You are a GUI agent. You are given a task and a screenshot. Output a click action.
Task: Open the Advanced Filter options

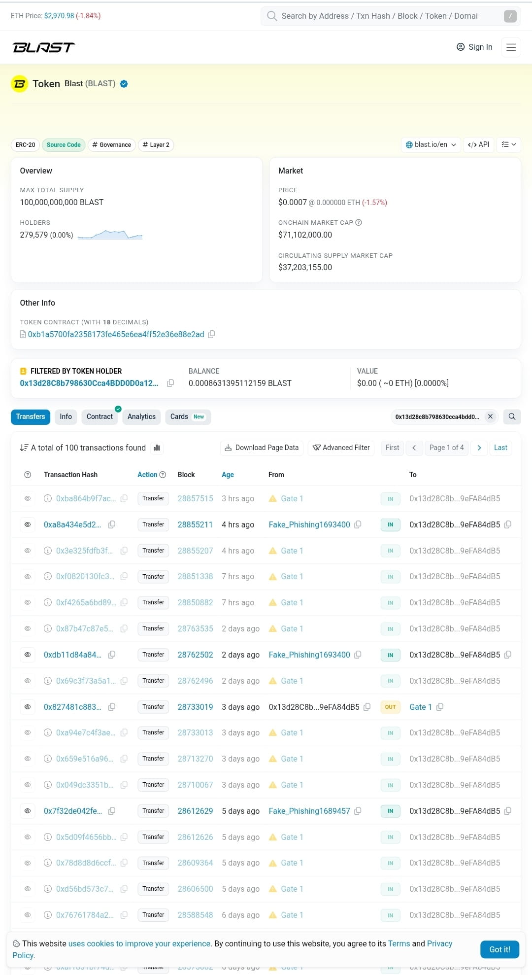[341, 448]
